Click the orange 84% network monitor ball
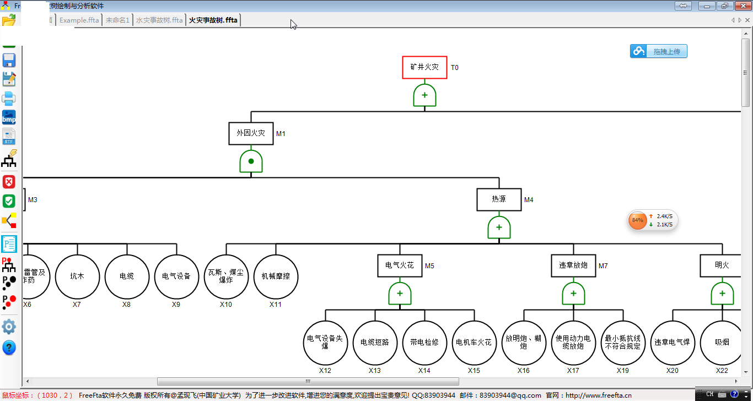Image resolution: width=753 pixels, height=401 pixels. (637, 220)
